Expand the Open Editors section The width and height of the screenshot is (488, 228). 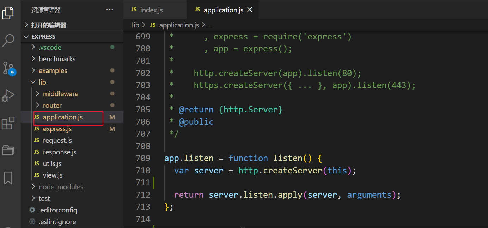49,25
